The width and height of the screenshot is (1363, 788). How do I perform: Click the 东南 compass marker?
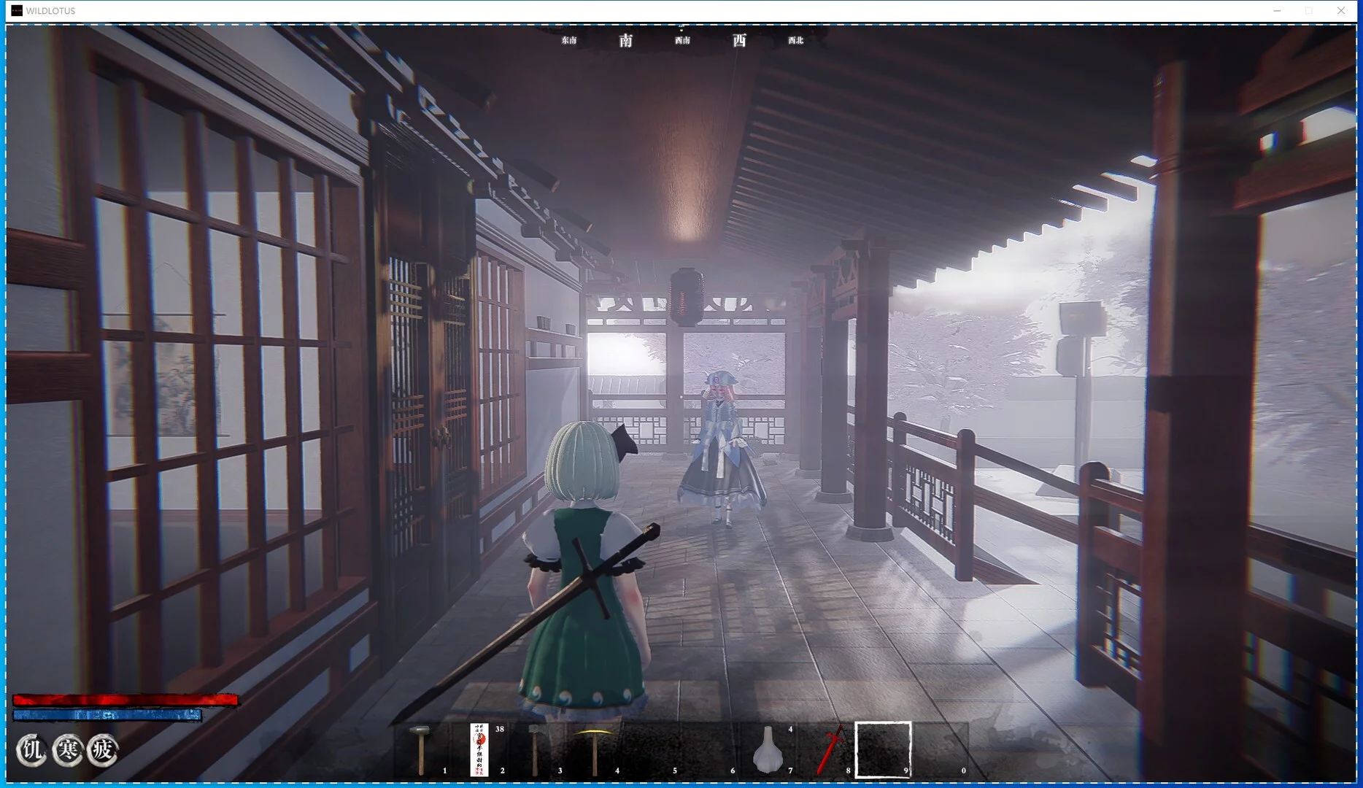(x=569, y=40)
